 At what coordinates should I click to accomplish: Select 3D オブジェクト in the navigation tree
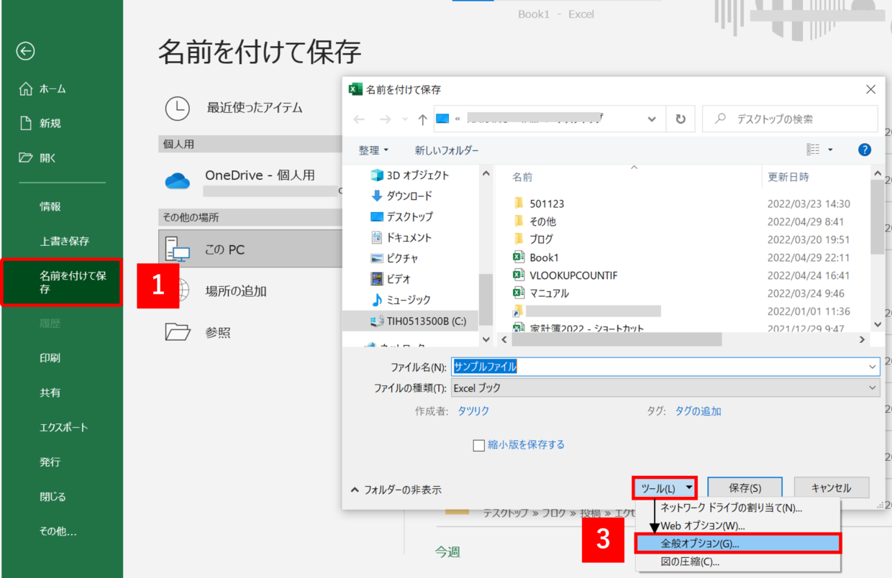point(409,175)
